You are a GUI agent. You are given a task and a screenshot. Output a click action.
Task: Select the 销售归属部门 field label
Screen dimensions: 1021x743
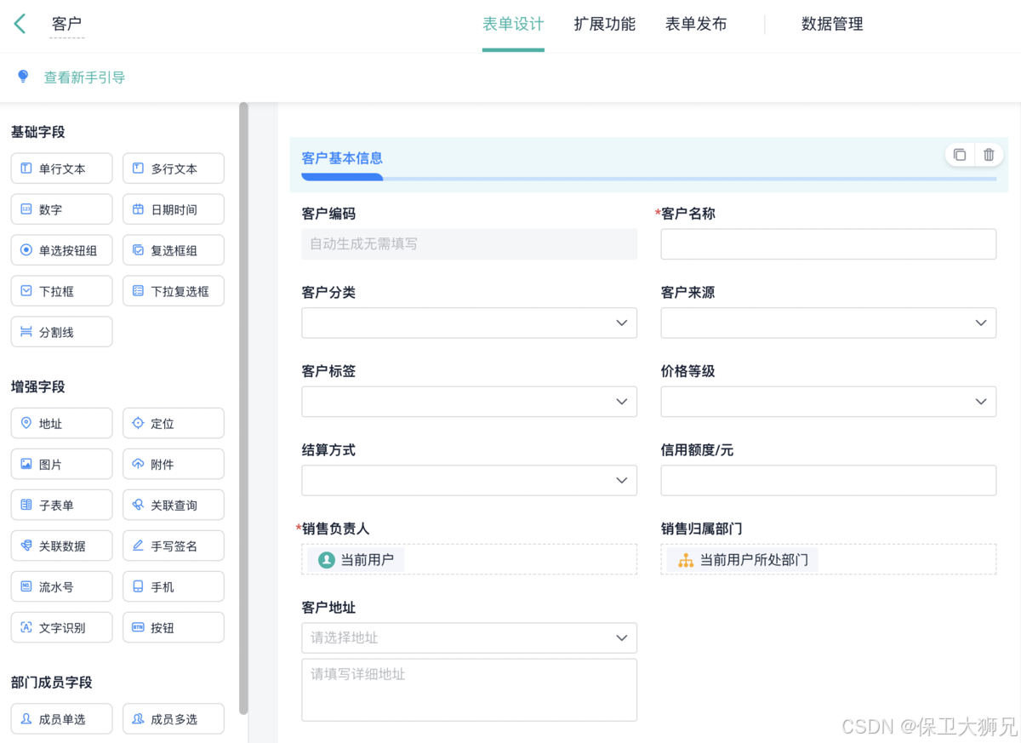pyautogui.click(x=702, y=529)
